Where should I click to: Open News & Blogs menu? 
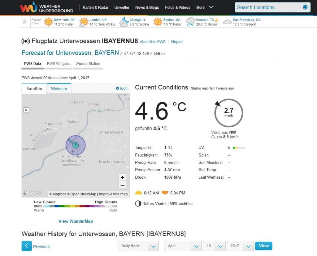(x=147, y=7)
